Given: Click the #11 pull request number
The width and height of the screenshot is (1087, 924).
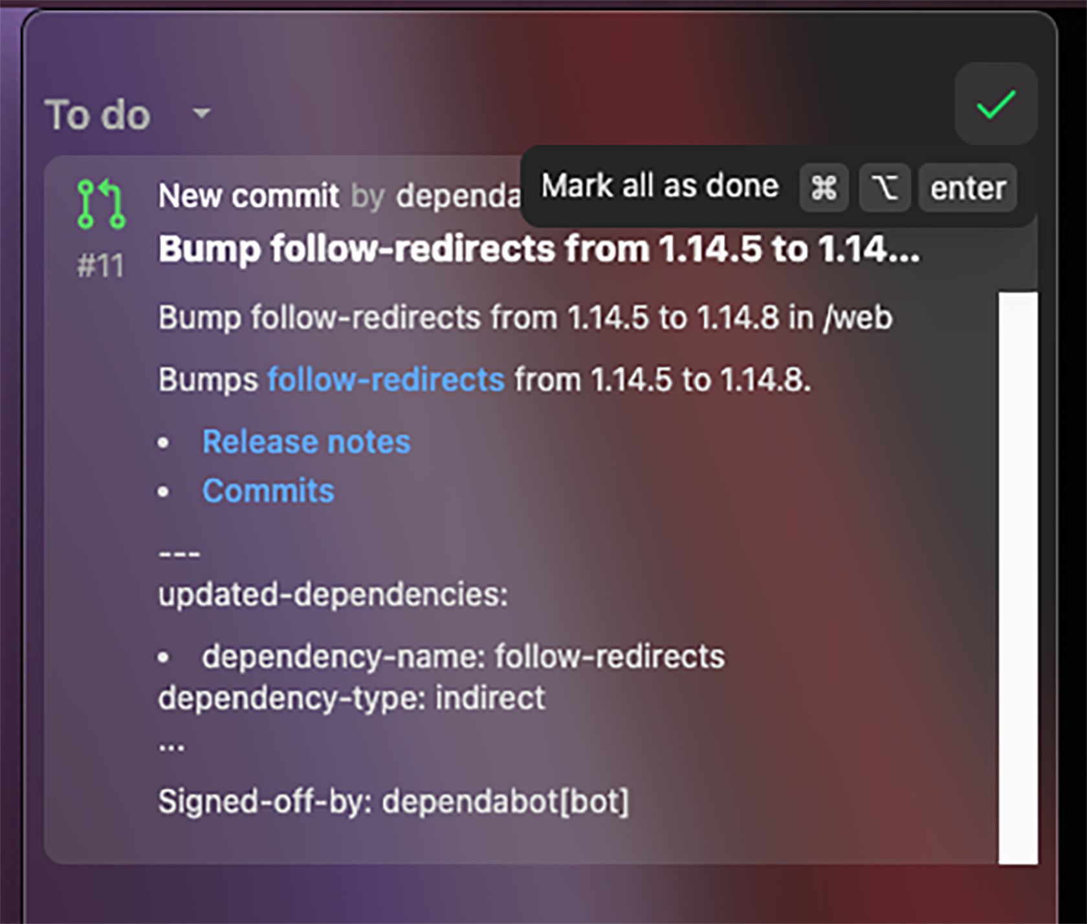Looking at the screenshot, I should click(100, 266).
